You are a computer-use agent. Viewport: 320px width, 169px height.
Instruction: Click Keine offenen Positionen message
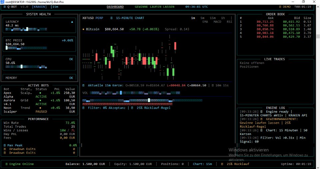point(252,65)
